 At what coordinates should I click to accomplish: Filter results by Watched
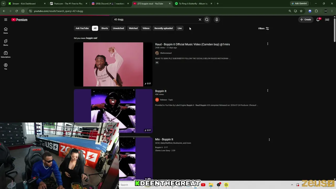[133, 28]
